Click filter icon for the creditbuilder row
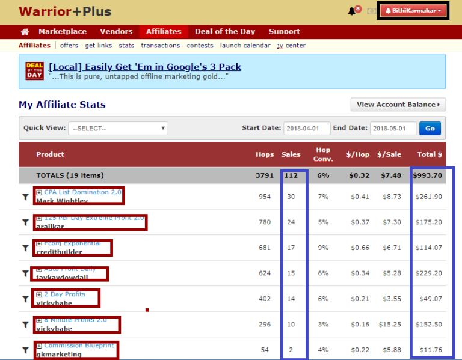 [26, 248]
